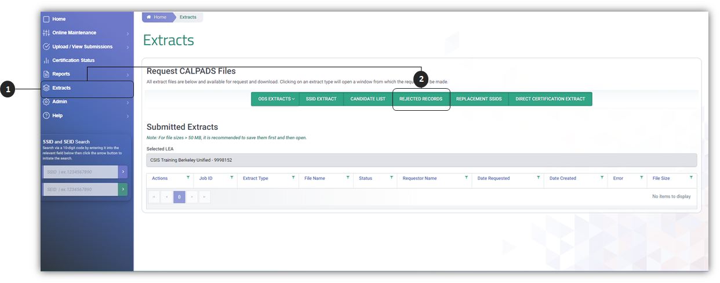Viewport: 720px width, 283px height.
Task: Select Extracts in the sidebar menu
Action: [61, 88]
